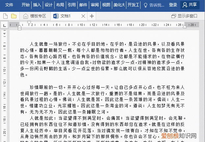205x142 pixels.
Task: Switch to the 插入 ribbon tab
Action: [x=37, y=5]
